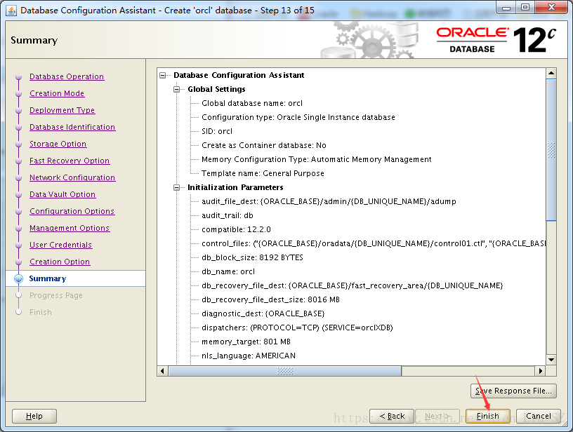
Task: Select the audit_file_dest parameter row
Action: coord(329,201)
